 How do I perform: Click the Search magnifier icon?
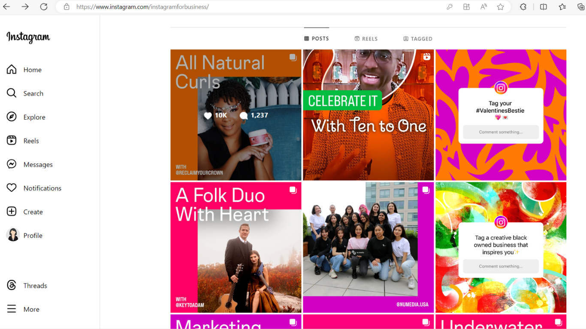point(12,93)
